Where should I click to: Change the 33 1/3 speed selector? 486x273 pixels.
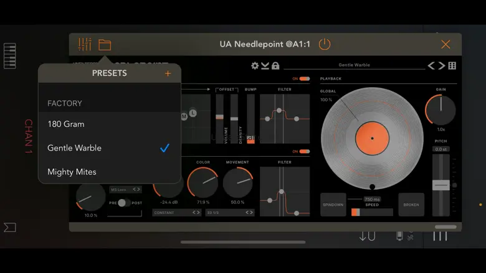[x=230, y=213]
